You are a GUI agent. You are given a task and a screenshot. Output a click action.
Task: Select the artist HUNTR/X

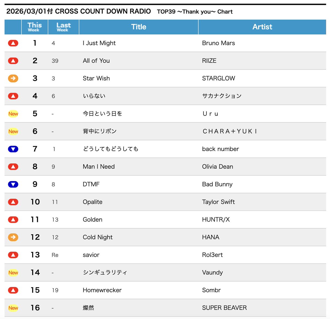pyautogui.click(x=216, y=219)
